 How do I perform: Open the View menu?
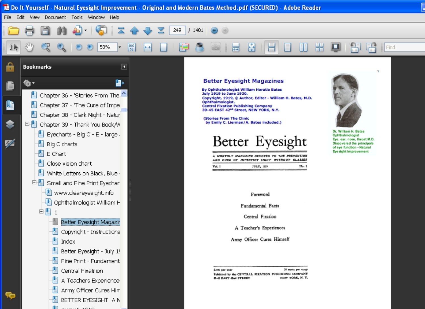click(35, 17)
